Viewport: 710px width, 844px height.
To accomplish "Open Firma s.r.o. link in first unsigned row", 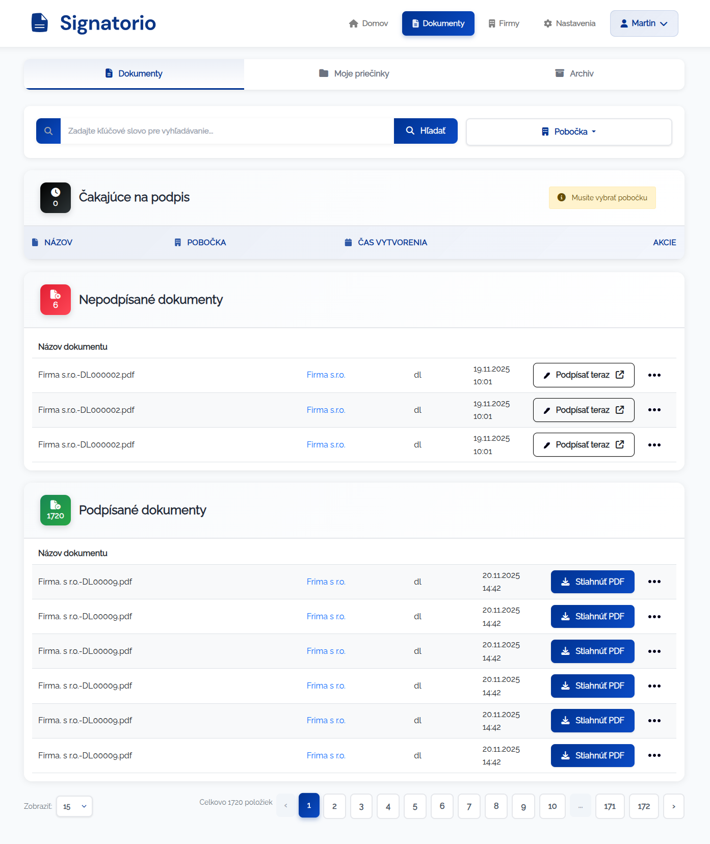I will tap(326, 375).
